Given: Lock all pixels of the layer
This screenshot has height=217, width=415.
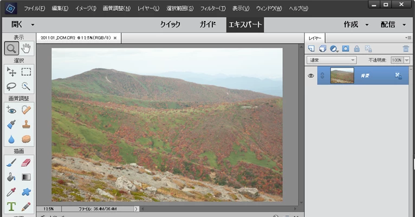Looking at the screenshot, I should (357, 49).
